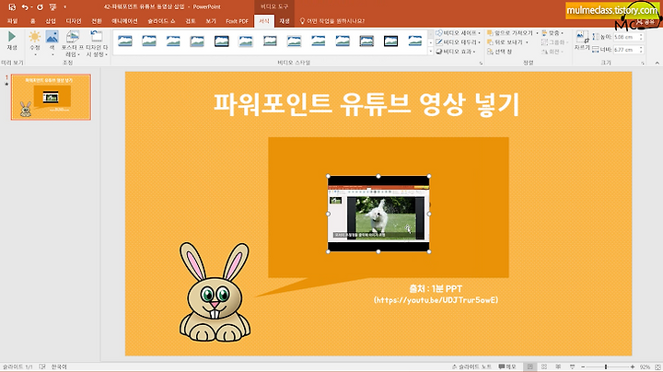Apply the sixth video style thumbnail
663x372 pixels.
[246, 41]
